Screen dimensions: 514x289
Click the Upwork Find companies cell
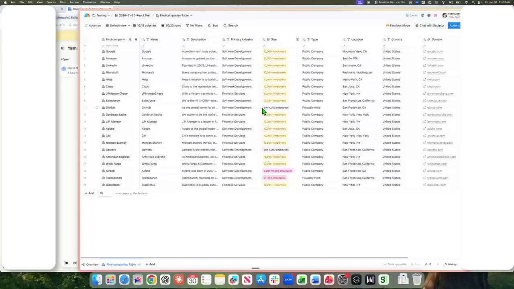[x=120, y=150]
